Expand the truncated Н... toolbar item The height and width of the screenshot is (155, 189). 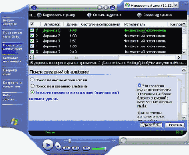tap(32, 15)
